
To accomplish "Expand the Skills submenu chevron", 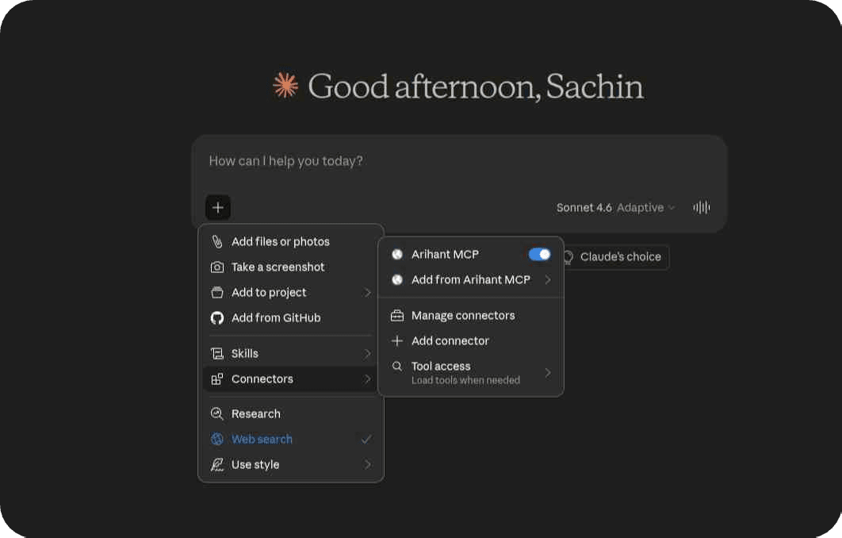I will pos(368,354).
